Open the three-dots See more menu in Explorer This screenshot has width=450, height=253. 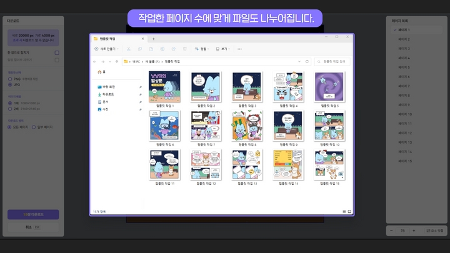(x=239, y=49)
